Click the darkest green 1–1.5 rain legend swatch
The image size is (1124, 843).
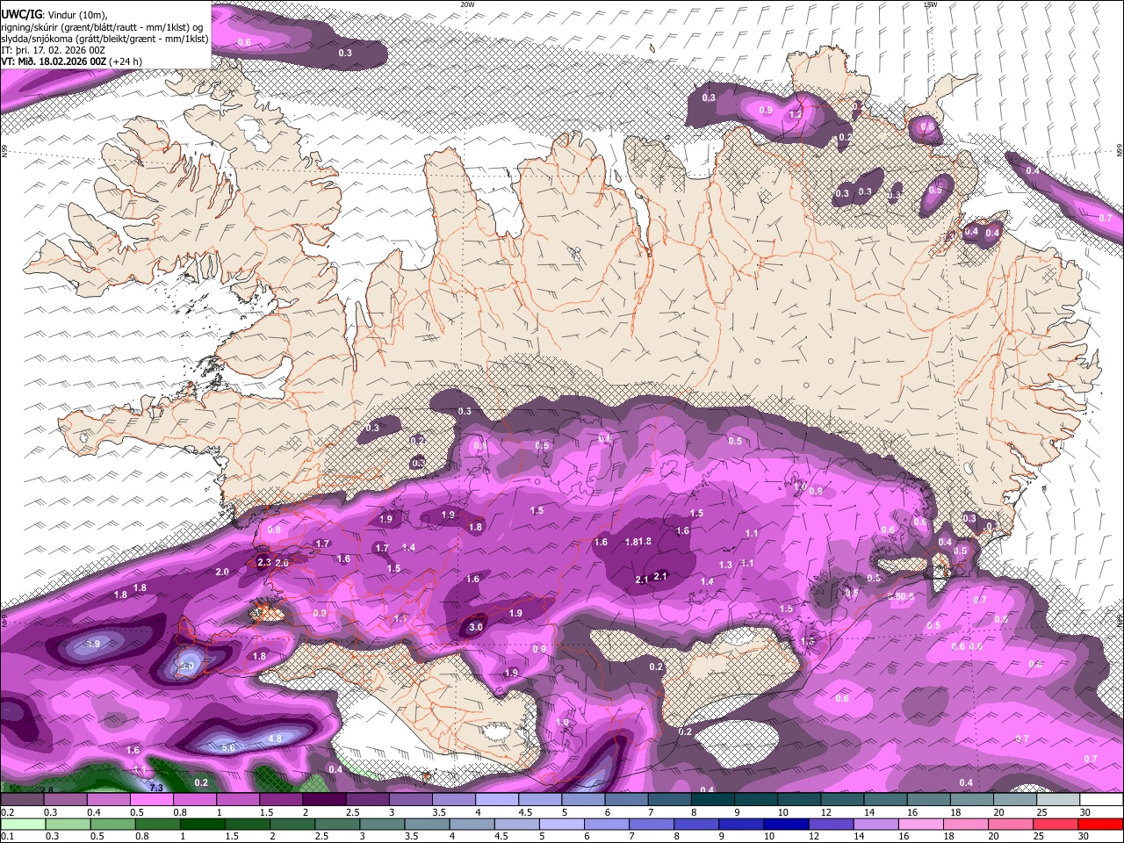tap(205, 825)
